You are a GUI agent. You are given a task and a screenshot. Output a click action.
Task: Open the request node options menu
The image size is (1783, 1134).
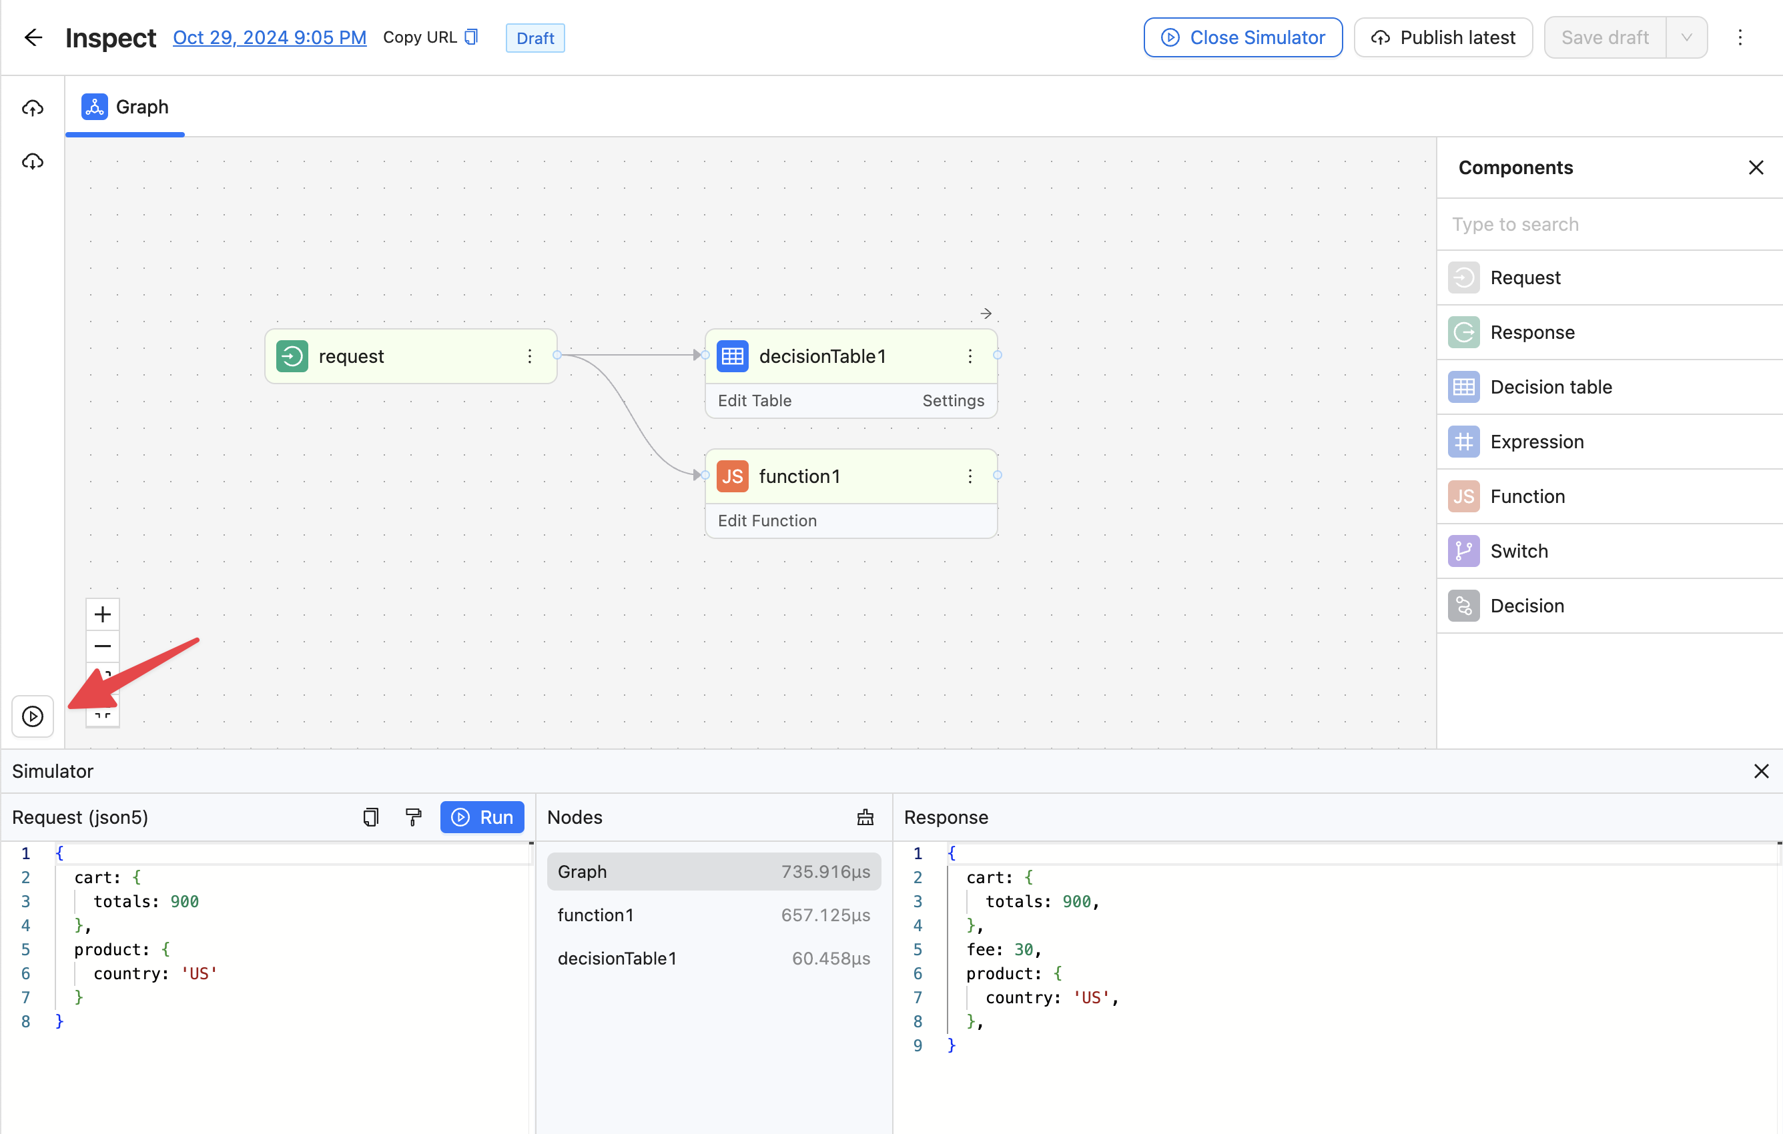pyautogui.click(x=529, y=356)
